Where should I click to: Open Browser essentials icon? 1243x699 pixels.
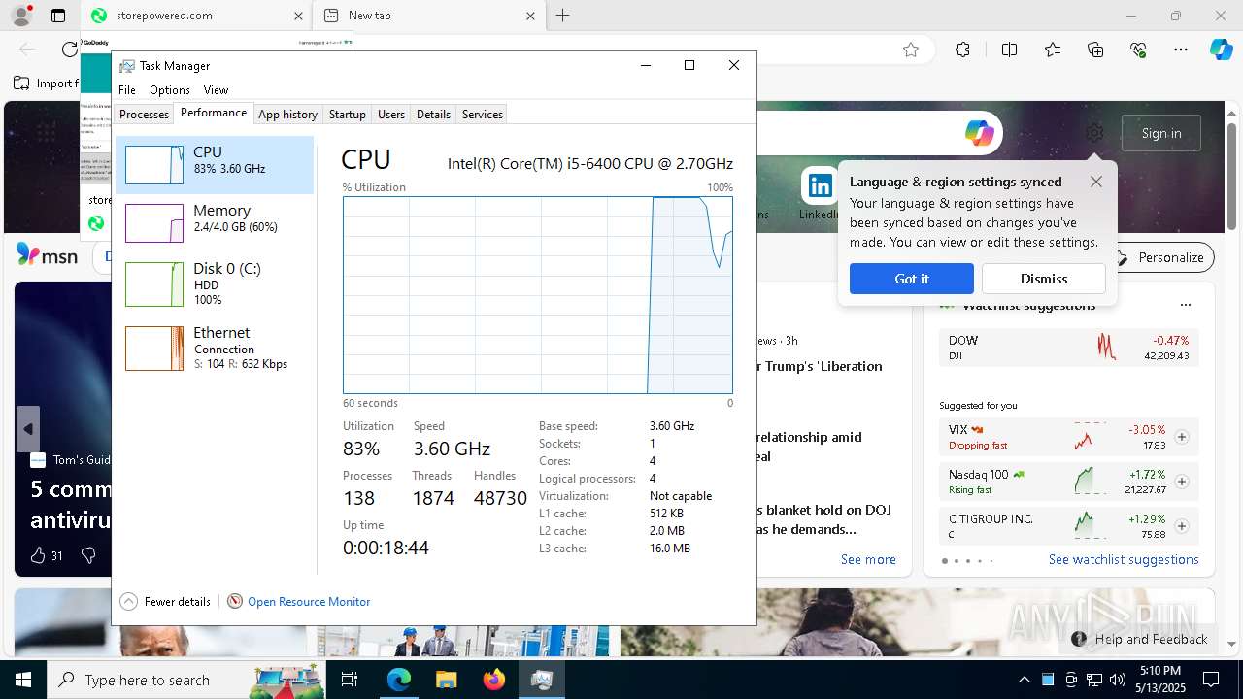click(x=1138, y=50)
